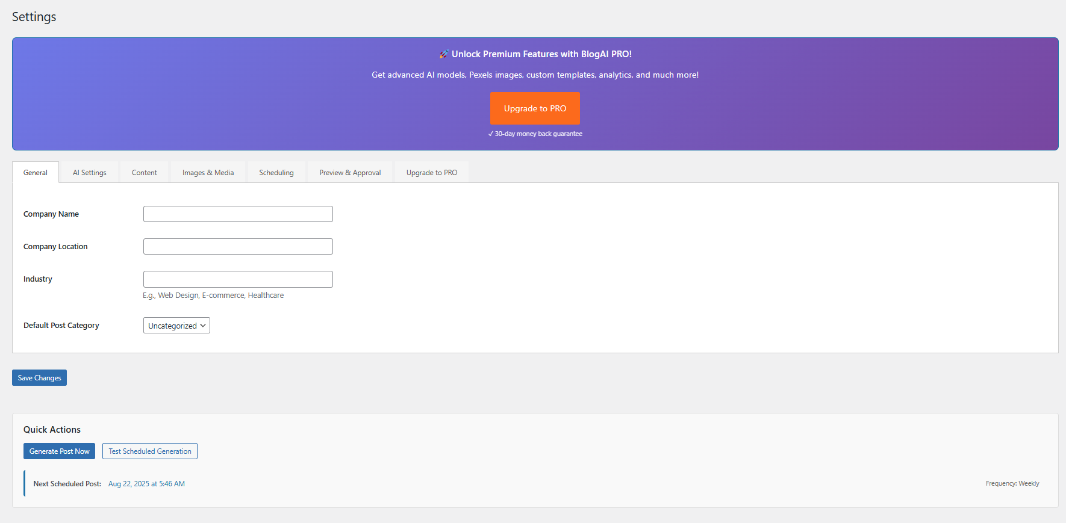Switch to the General tab
The height and width of the screenshot is (523, 1066).
point(36,173)
